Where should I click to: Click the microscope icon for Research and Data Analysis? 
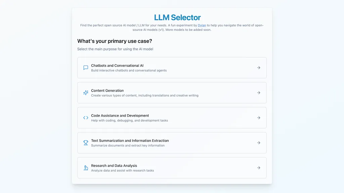click(x=85, y=168)
